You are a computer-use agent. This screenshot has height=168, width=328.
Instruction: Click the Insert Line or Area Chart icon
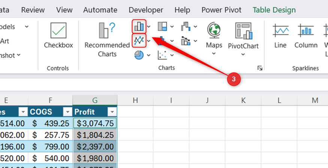(139, 40)
